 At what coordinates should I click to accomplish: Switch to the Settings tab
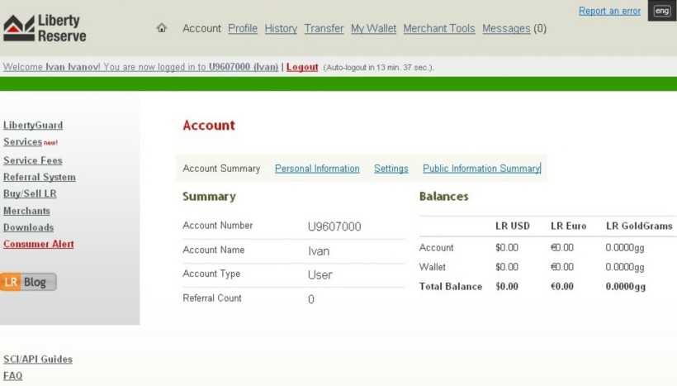(x=391, y=169)
